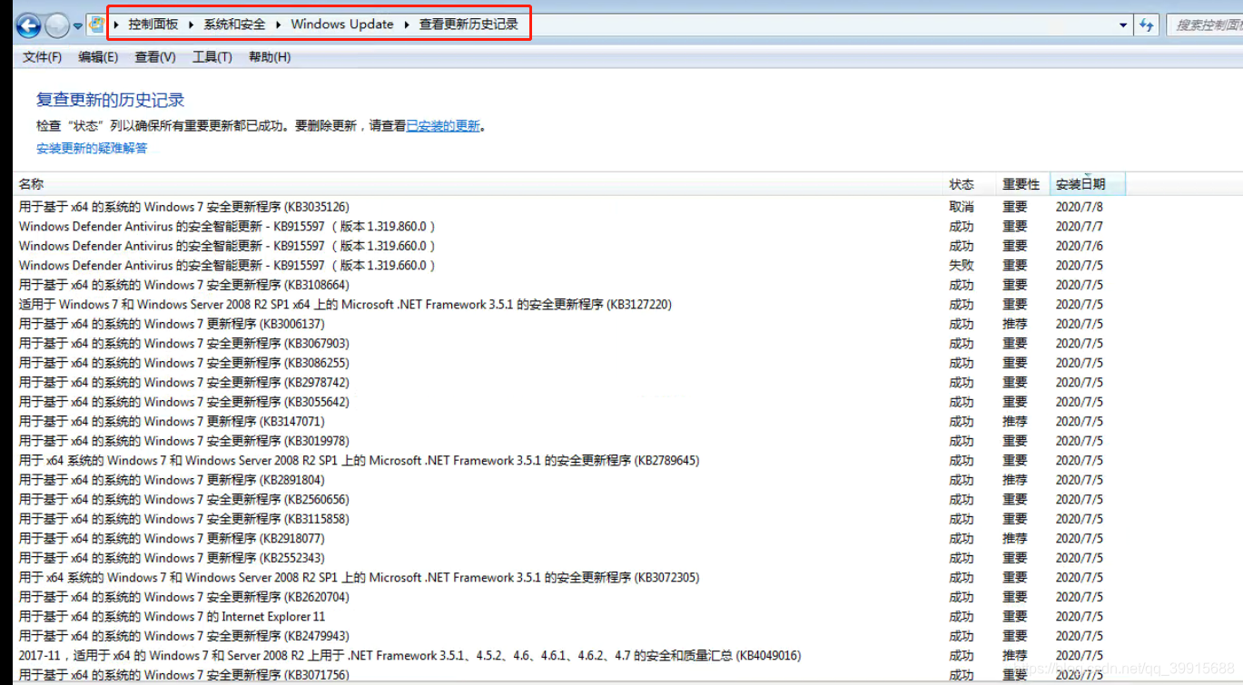1243x685 pixels.
Task: Open the 工具(T) menu
Action: point(212,57)
